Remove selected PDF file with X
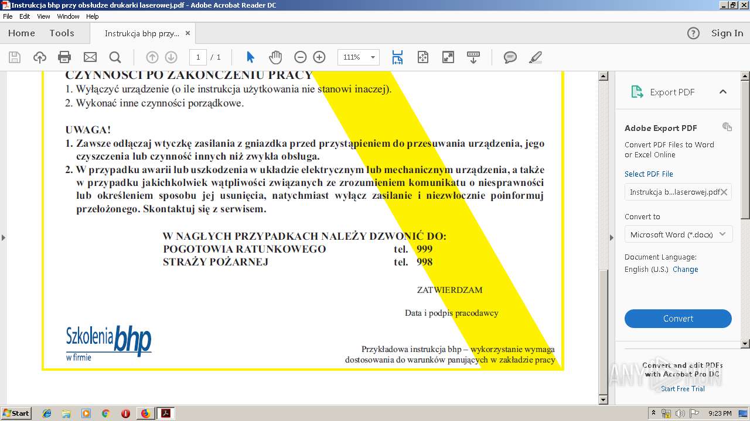This screenshot has height=421, width=750. (x=724, y=192)
